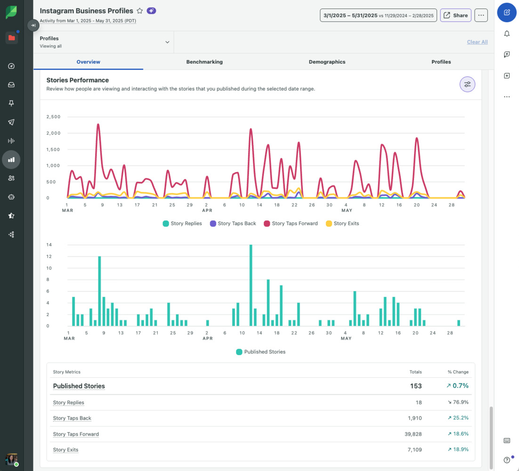Open the chart settings sliders icon

[467, 84]
